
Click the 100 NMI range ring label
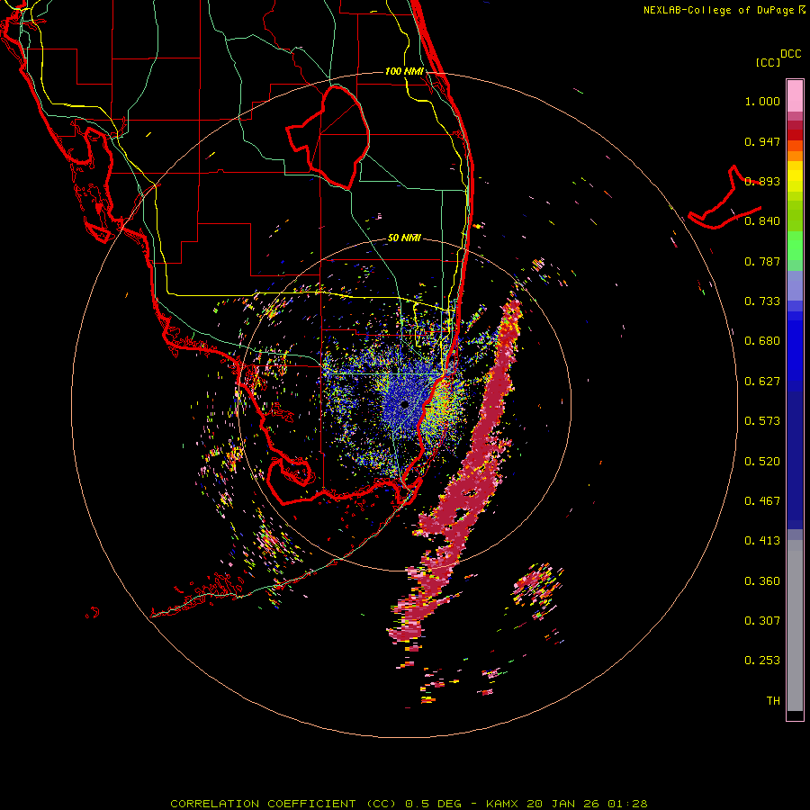coord(404,71)
